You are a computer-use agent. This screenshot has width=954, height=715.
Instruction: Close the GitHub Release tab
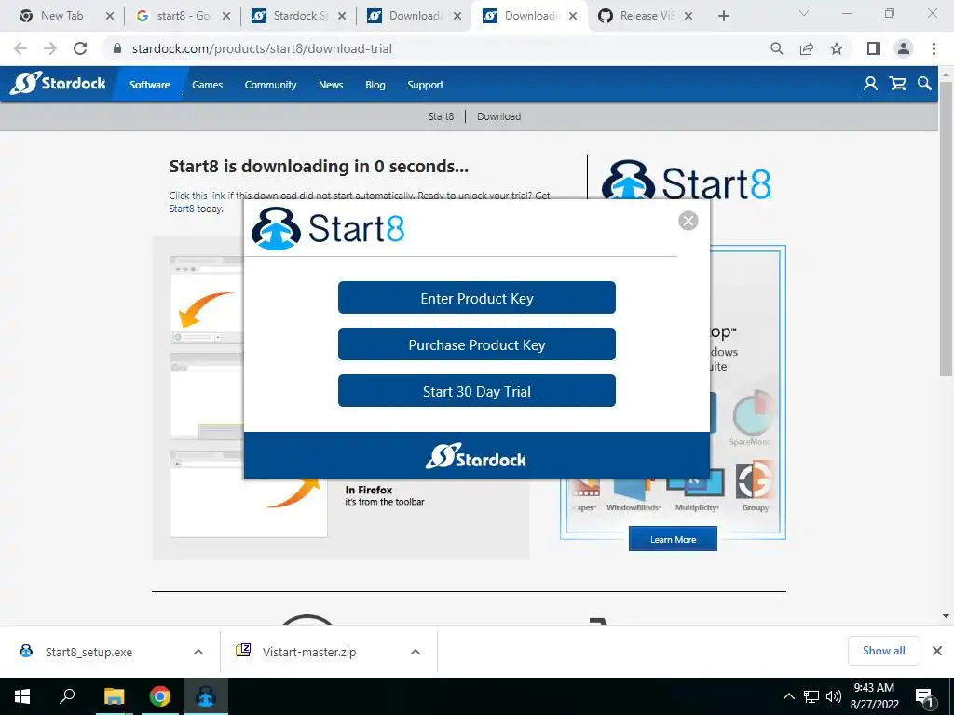(x=688, y=16)
